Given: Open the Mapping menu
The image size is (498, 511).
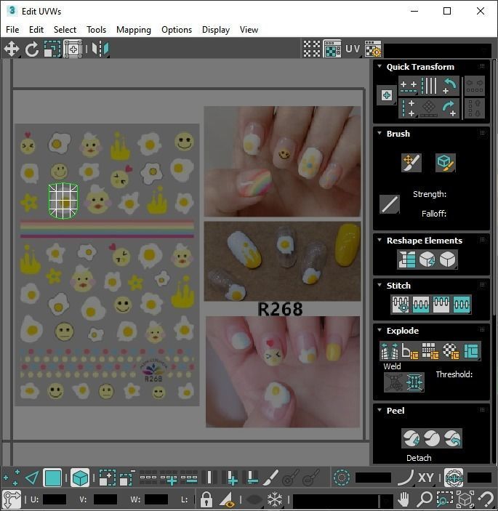Looking at the screenshot, I should click(134, 30).
